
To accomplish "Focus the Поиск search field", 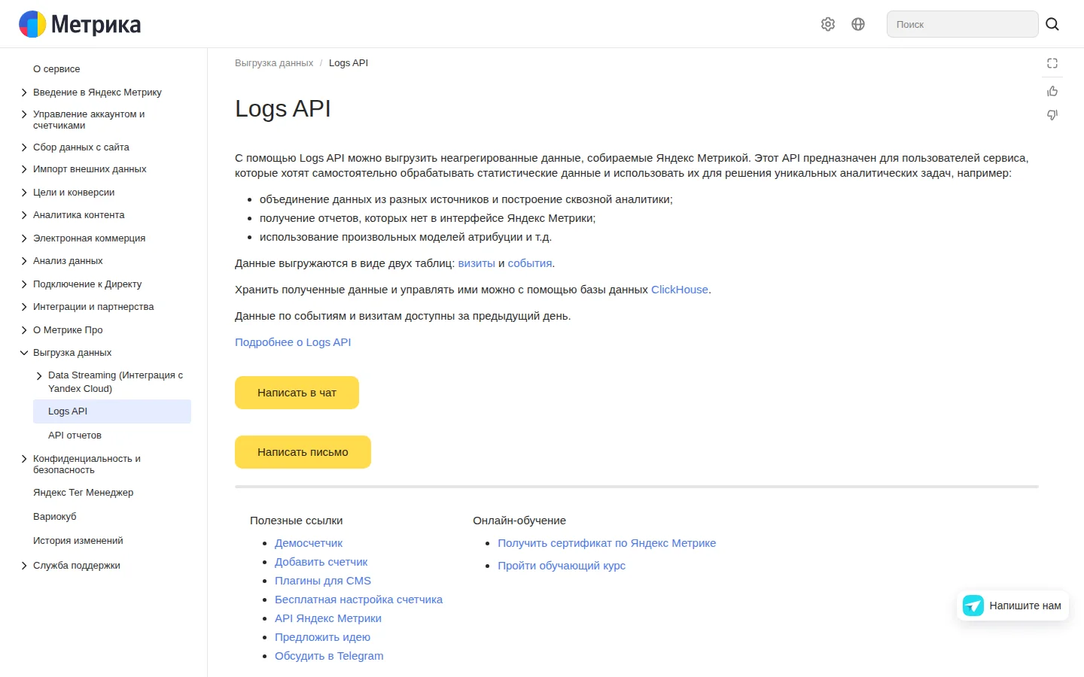I will pos(962,24).
